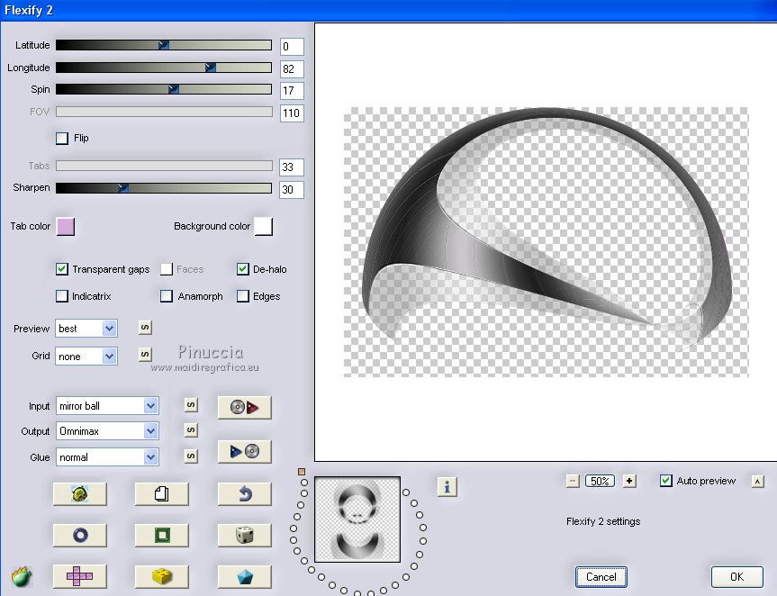Enable the Flip checkbox
The width and height of the screenshot is (777, 596).
click(62, 139)
